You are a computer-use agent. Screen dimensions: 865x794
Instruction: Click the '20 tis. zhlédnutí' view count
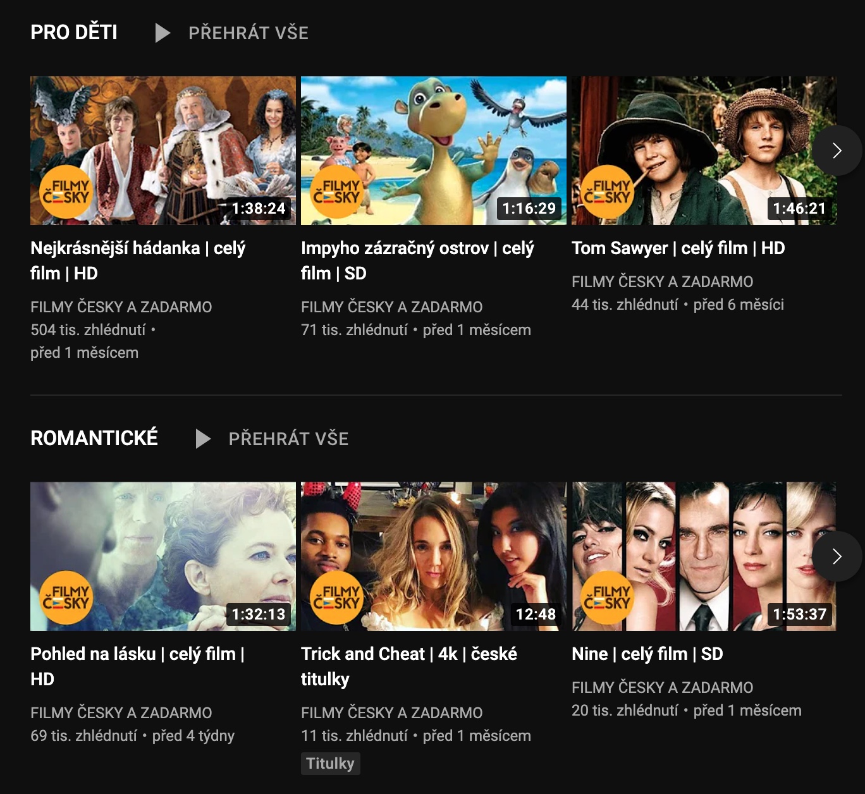click(625, 711)
